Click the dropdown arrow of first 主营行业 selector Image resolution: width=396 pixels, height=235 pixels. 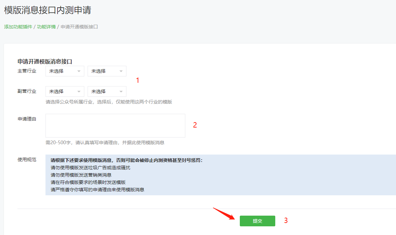point(79,71)
